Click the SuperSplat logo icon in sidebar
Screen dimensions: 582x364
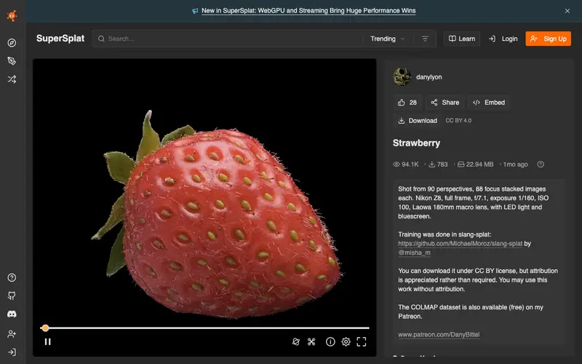tap(12, 15)
